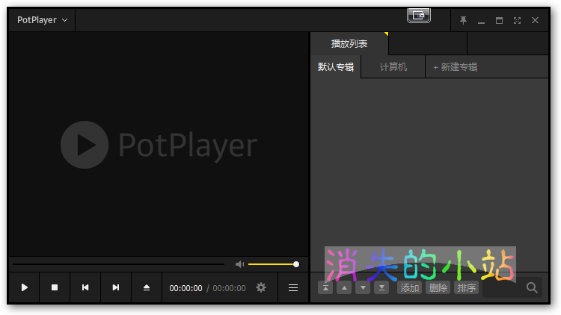
Task: Click the 排序 button to sort playlist
Action: tap(466, 287)
